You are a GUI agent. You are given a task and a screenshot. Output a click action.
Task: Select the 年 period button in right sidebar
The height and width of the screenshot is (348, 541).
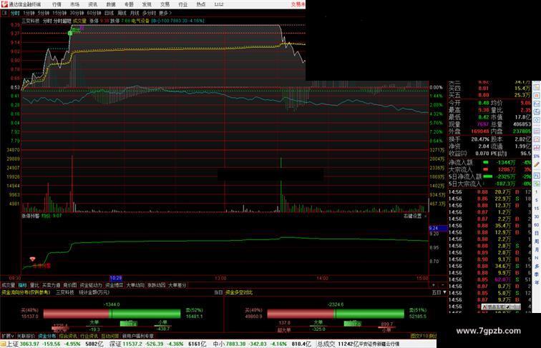(x=537, y=282)
